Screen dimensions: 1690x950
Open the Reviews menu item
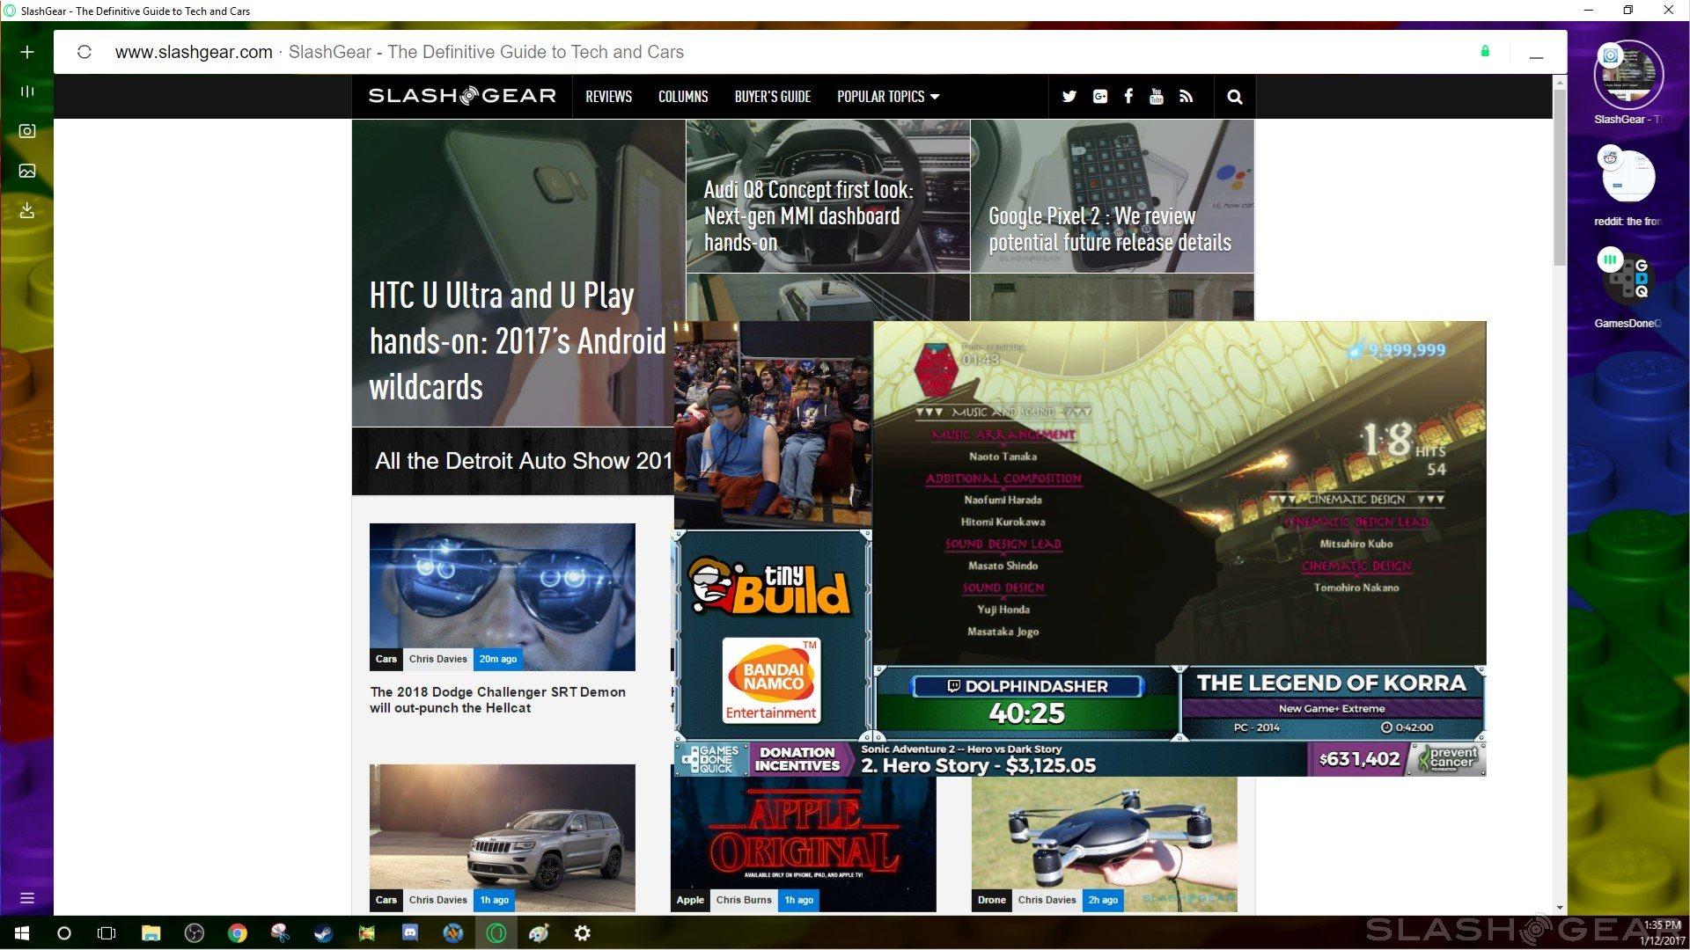pos(608,97)
